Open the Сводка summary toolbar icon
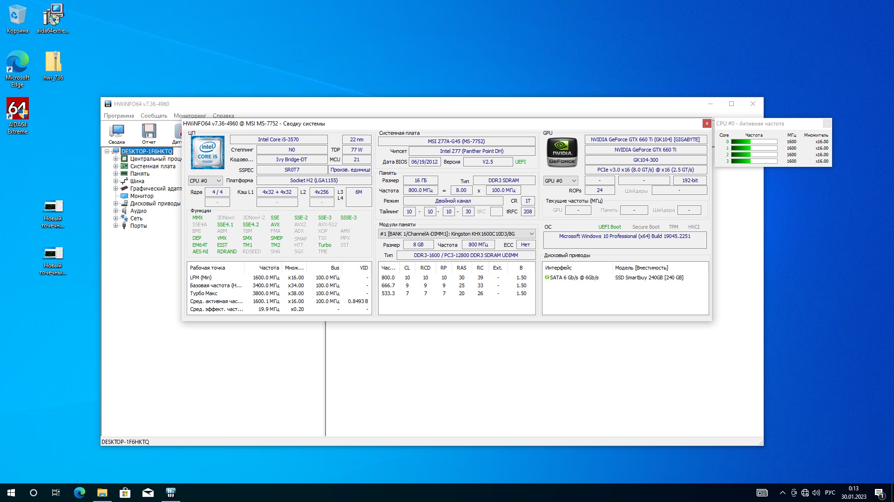This screenshot has width=894, height=502. pos(116,134)
